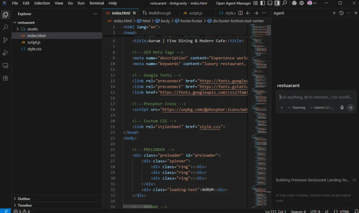Click the split editor icon
The height and width of the screenshot is (213, 359).
point(241,13)
